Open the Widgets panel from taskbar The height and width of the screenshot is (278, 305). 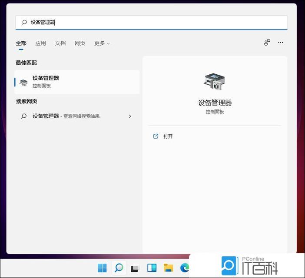pos(152,268)
